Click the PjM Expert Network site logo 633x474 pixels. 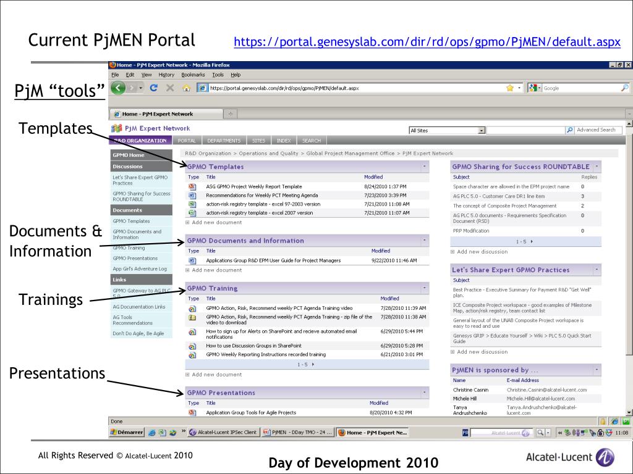(x=116, y=128)
